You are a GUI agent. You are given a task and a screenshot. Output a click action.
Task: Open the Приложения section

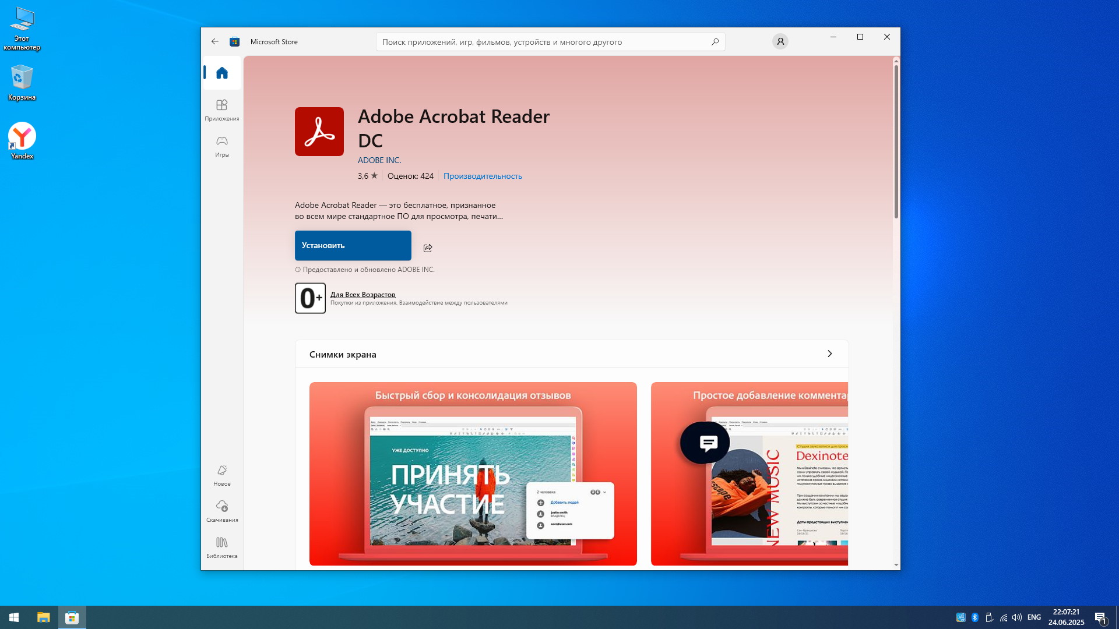pyautogui.click(x=221, y=109)
